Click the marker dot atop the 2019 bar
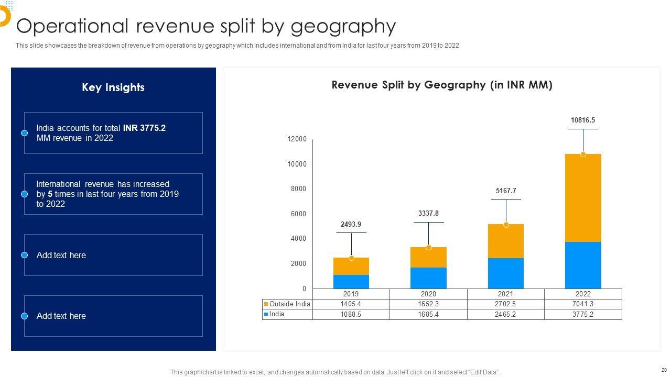The image size is (671, 377). pyautogui.click(x=351, y=258)
